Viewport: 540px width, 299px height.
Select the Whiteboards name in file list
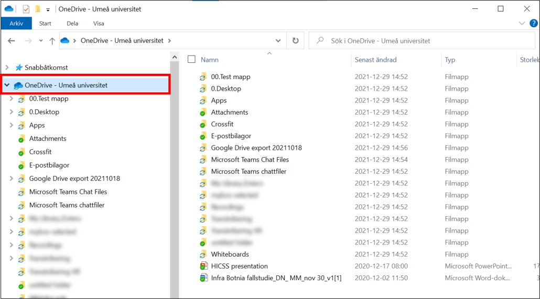pos(230,254)
